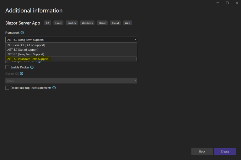Image resolution: width=241 pixels, height=160 pixels.
Task: Pick .NET 6.0 (Long Term Support) option
Action: [25, 54]
